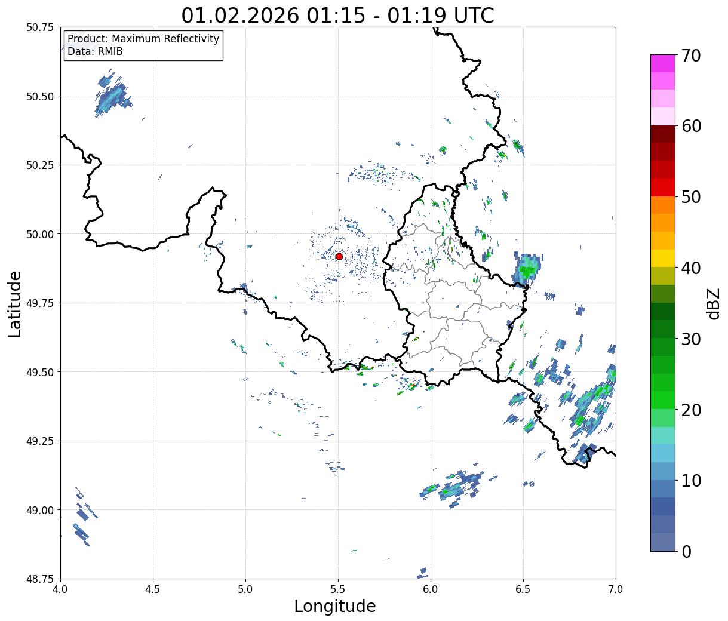Click the longitude tick label 6.5
The image size is (728, 621).
523,589
